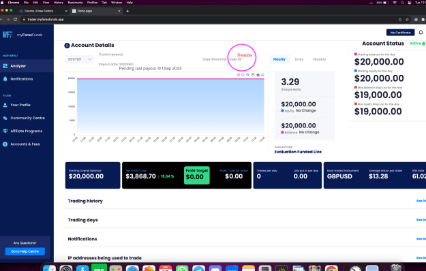Click the IP addresses being used heading
The image size is (426, 271).
[104, 258]
